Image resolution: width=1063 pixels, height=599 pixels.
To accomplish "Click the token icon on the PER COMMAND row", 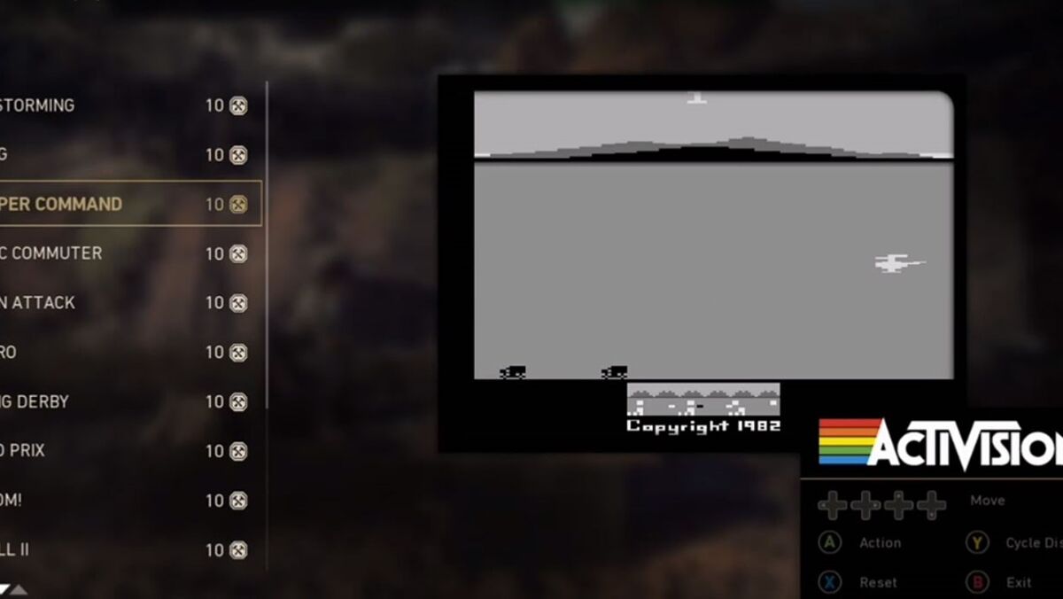I will pyautogui.click(x=237, y=205).
